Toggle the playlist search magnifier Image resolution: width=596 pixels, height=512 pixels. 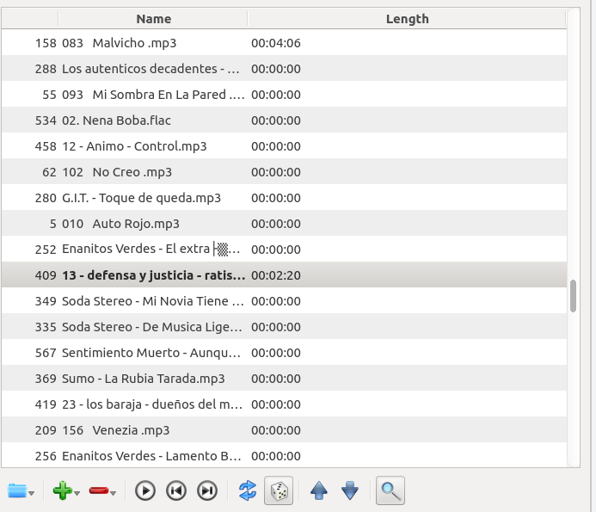click(390, 490)
